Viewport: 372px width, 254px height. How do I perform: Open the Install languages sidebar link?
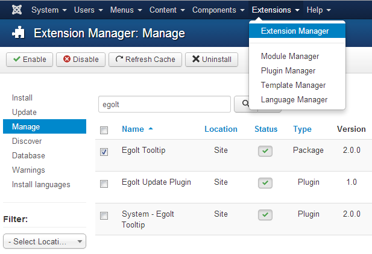[x=41, y=185]
